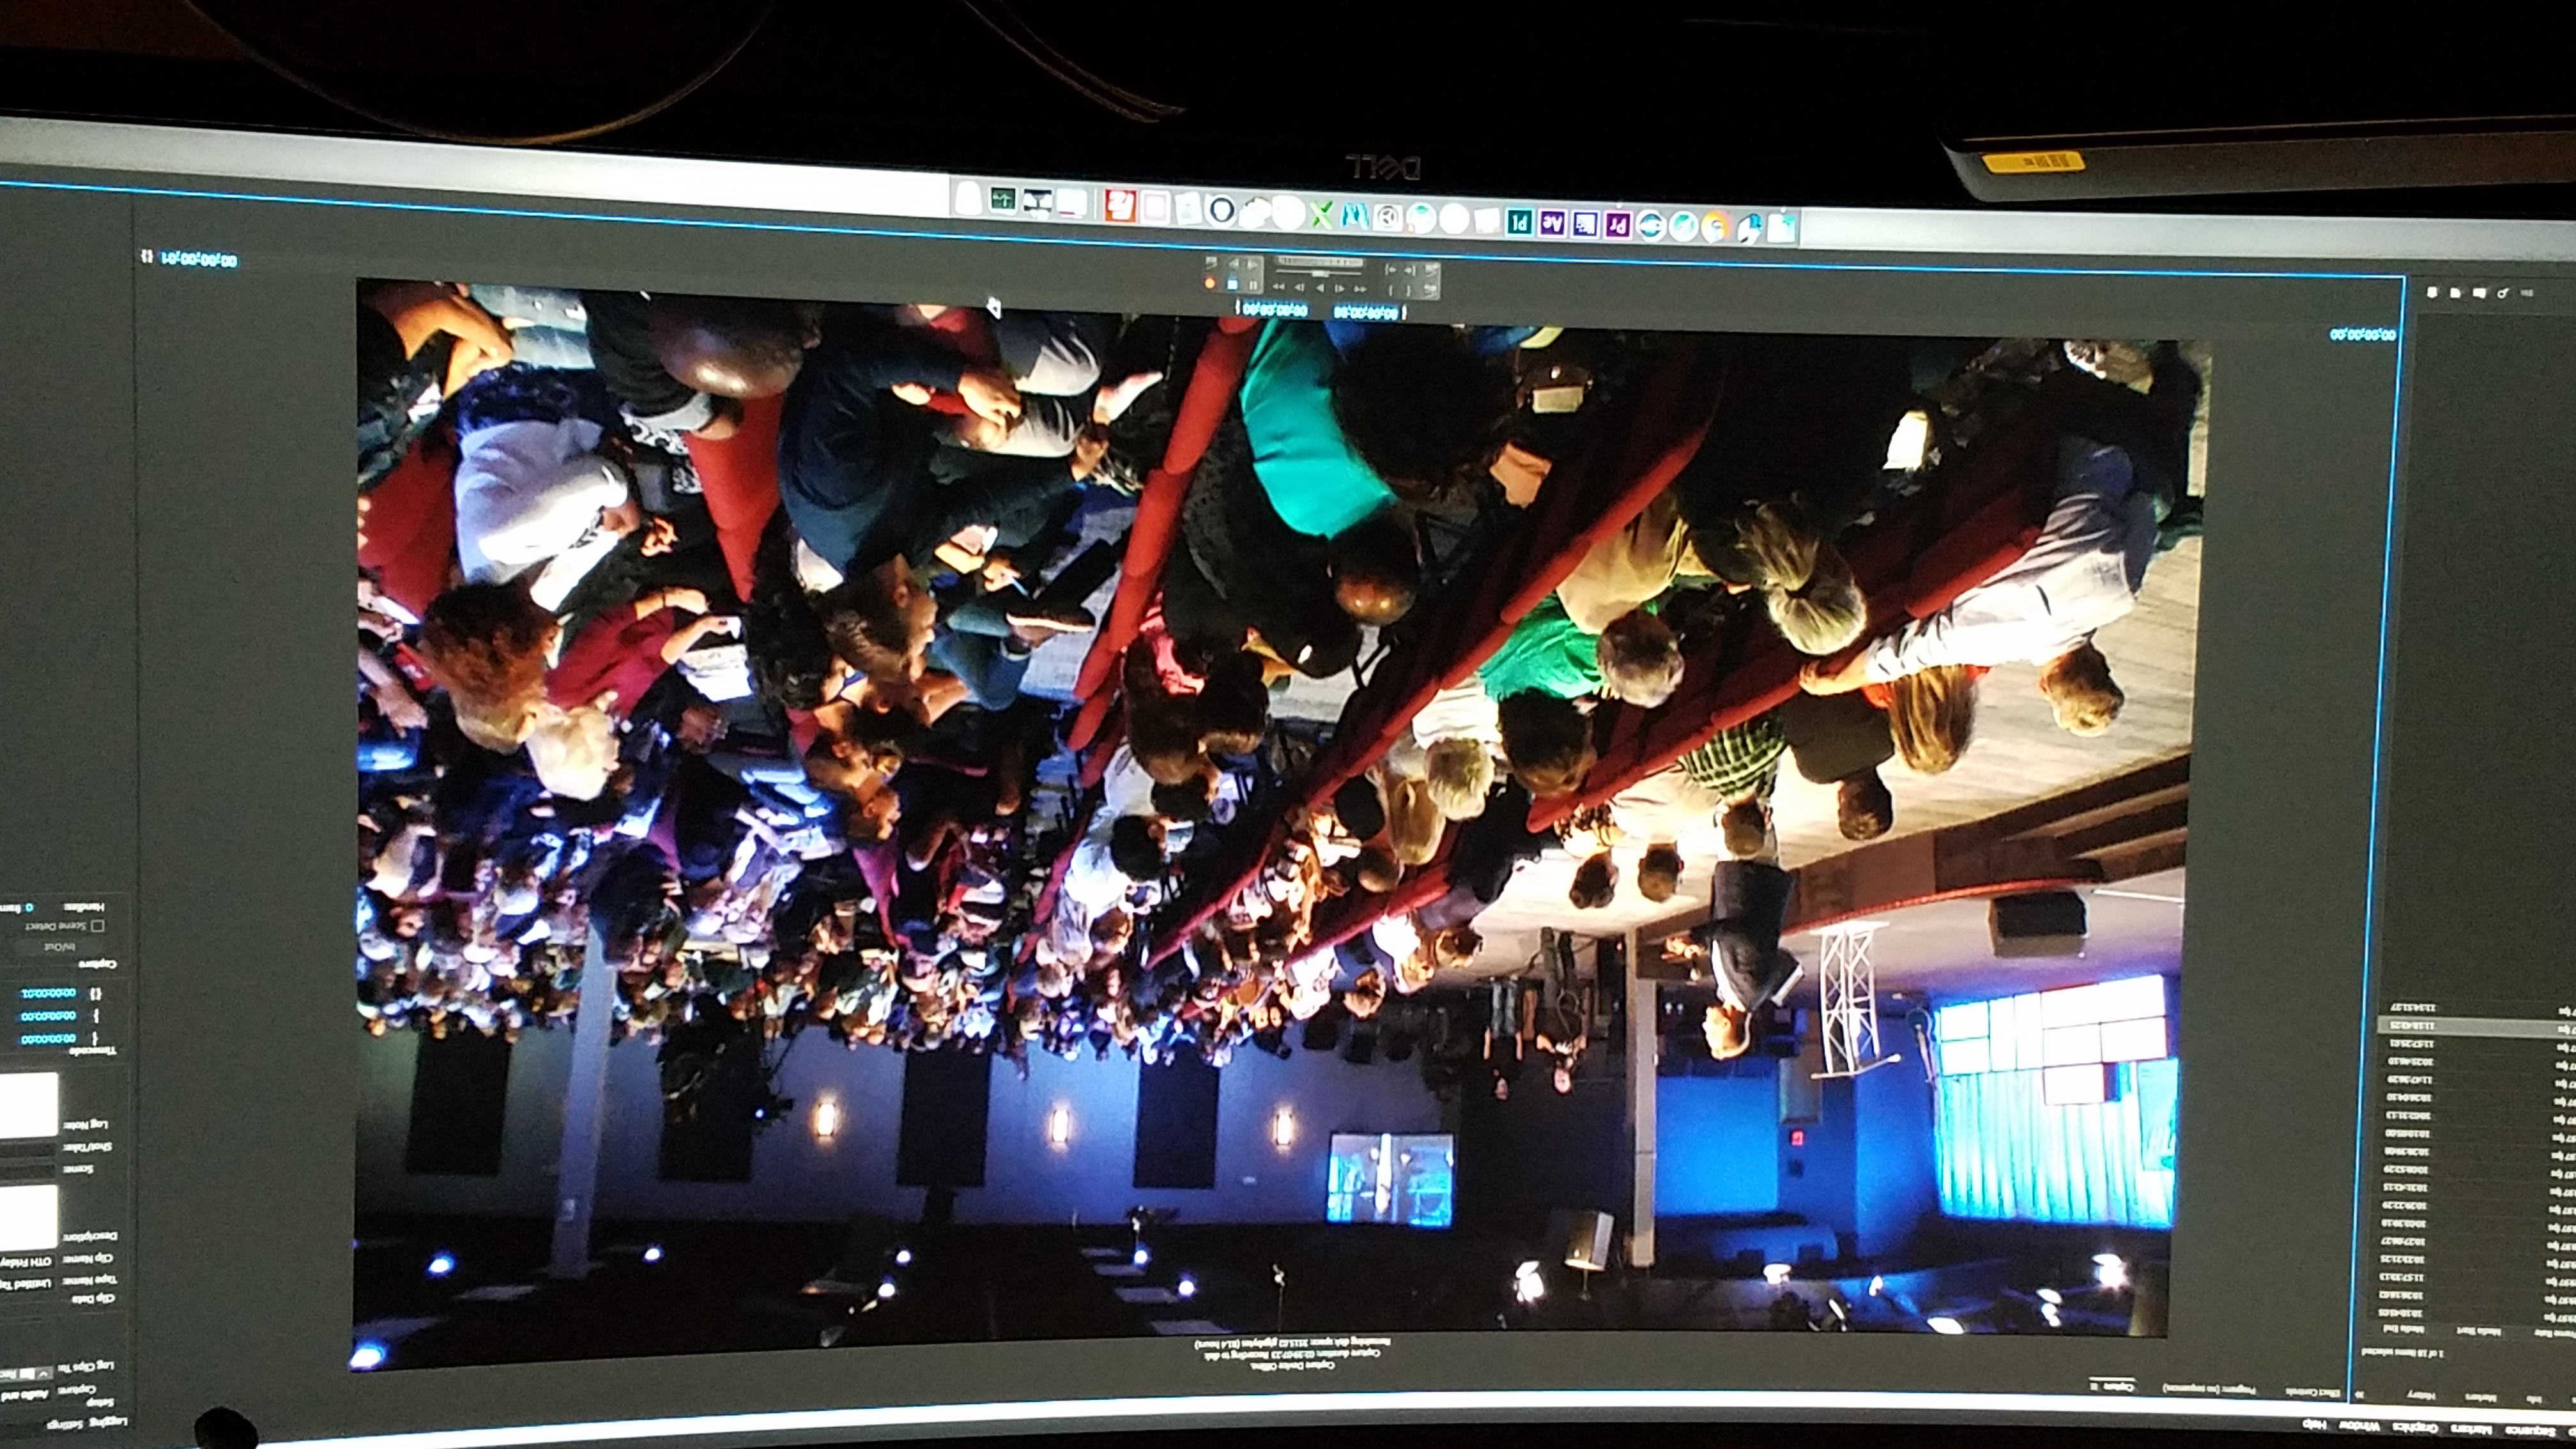Enable the Scene Detect checkbox

97,927
